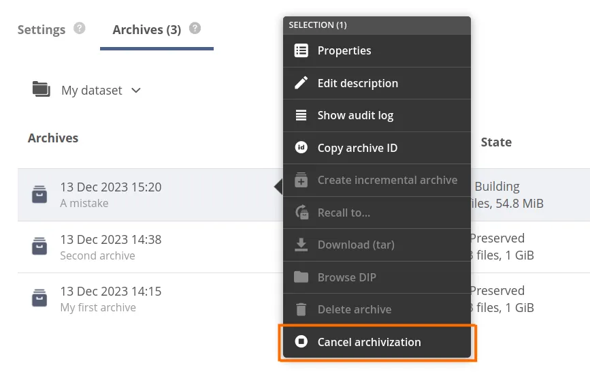Screen dimensions: 590x374
Task: Click the stop icon for Cancel archivization
Action: click(x=301, y=341)
